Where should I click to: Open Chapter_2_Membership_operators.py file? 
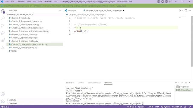click(27, 28)
